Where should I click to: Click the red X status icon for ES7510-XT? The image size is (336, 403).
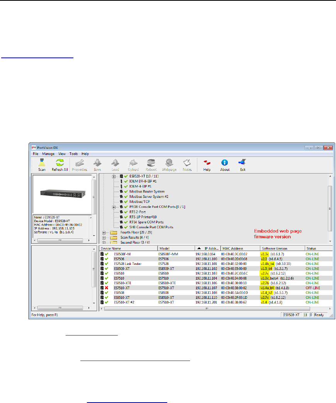click(x=107, y=288)
